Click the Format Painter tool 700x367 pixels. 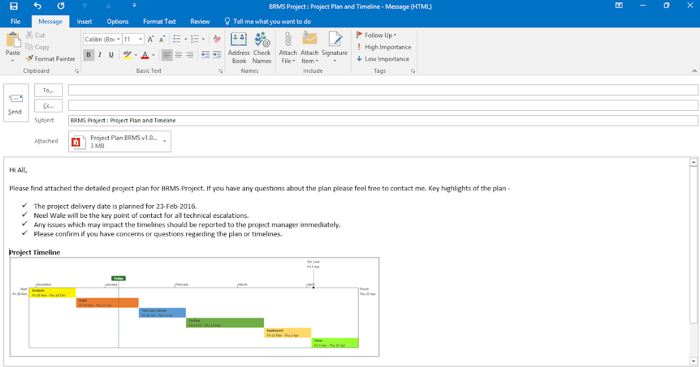50,59
